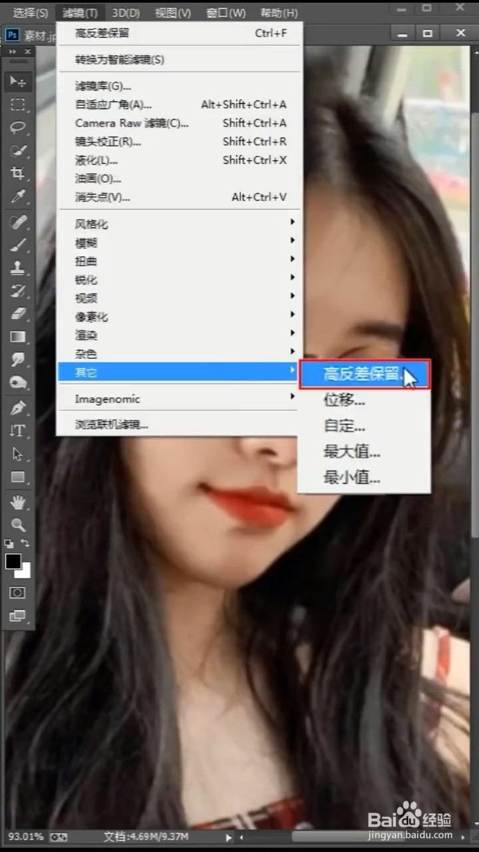Expand the 渲染 submenu

click(180, 335)
